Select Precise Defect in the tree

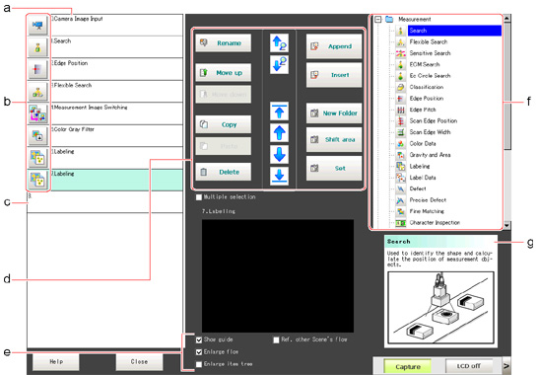[x=428, y=200]
